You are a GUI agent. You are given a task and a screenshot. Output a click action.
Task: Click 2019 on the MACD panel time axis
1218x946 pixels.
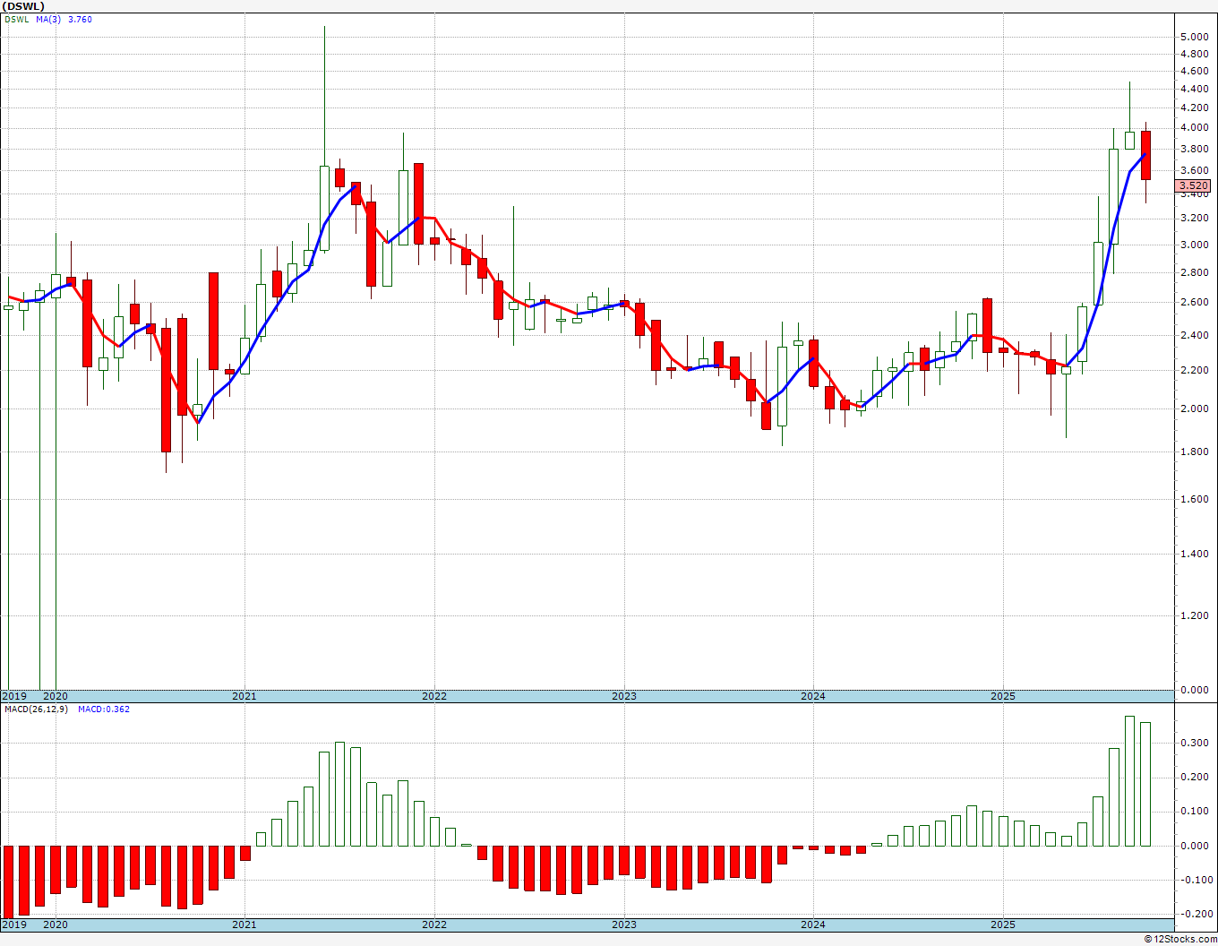13,924
